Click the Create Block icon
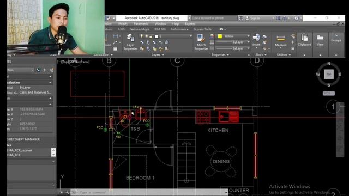Image resolution: width=349 pixels, height=196 pixels. tap(264, 36)
